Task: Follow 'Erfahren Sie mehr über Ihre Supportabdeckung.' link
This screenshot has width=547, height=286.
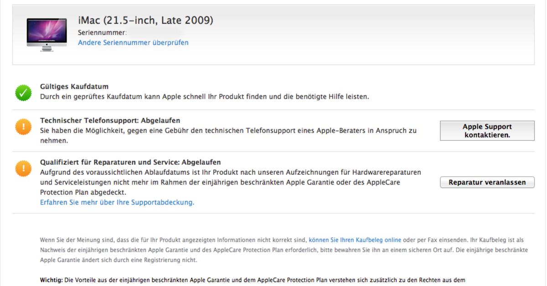Action: pos(117,202)
